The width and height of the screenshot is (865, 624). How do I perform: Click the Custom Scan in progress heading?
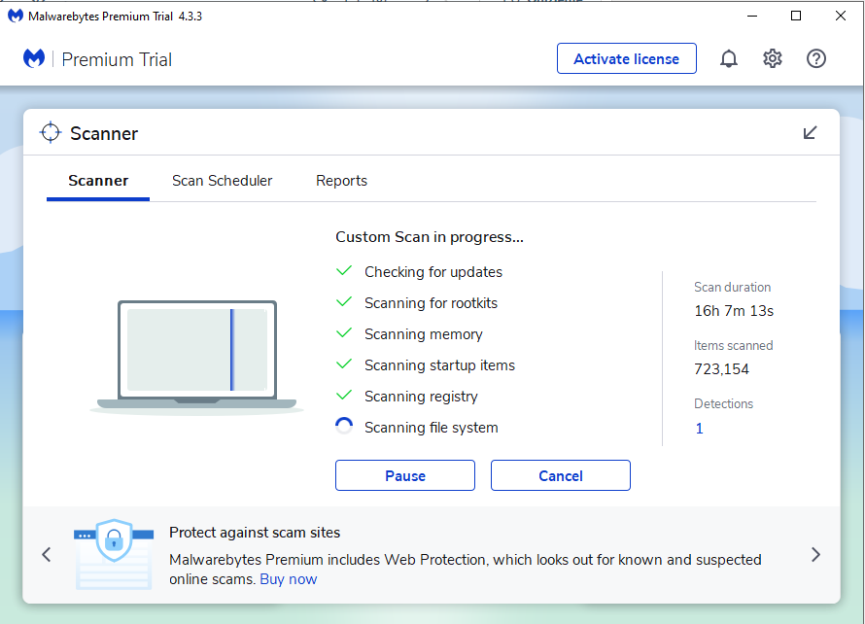pyautogui.click(x=430, y=237)
